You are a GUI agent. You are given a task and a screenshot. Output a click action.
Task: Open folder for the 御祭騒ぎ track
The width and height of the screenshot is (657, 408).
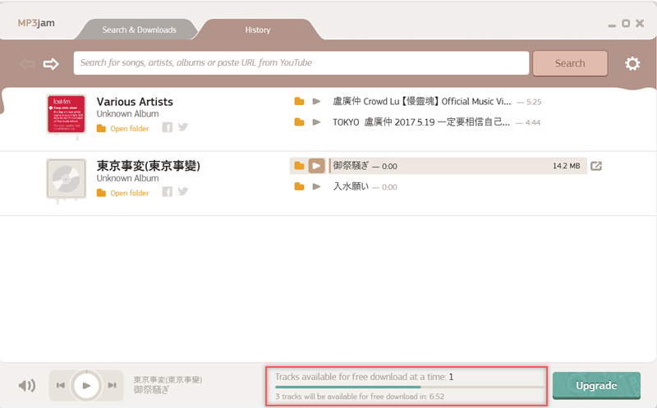pos(299,166)
